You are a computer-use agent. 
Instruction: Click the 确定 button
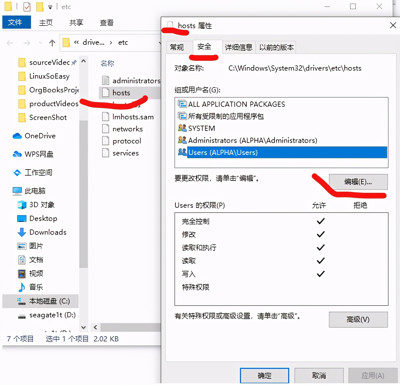(265, 376)
